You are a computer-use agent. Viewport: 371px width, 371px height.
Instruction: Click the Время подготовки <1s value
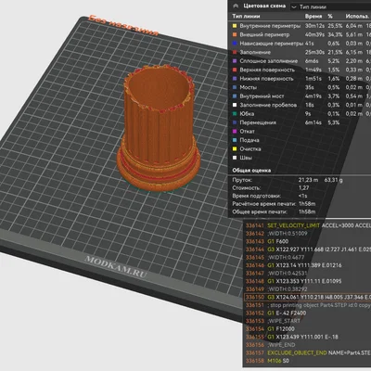[x=303, y=196]
